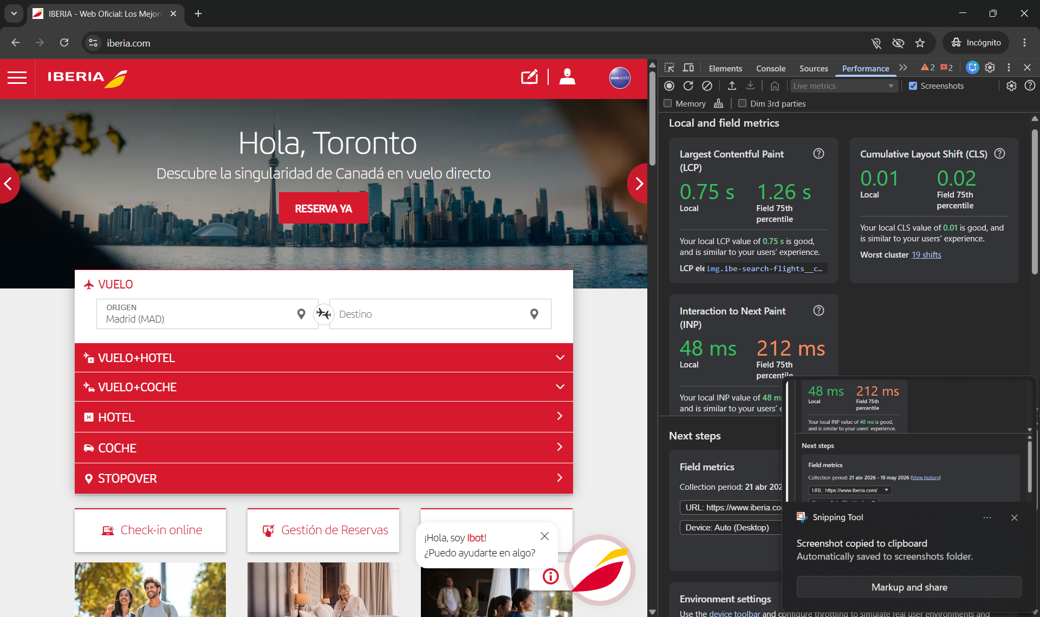Select the VUELO flight tab
This screenshot has width=1040, height=617.
pyautogui.click(x=108, y=284)
